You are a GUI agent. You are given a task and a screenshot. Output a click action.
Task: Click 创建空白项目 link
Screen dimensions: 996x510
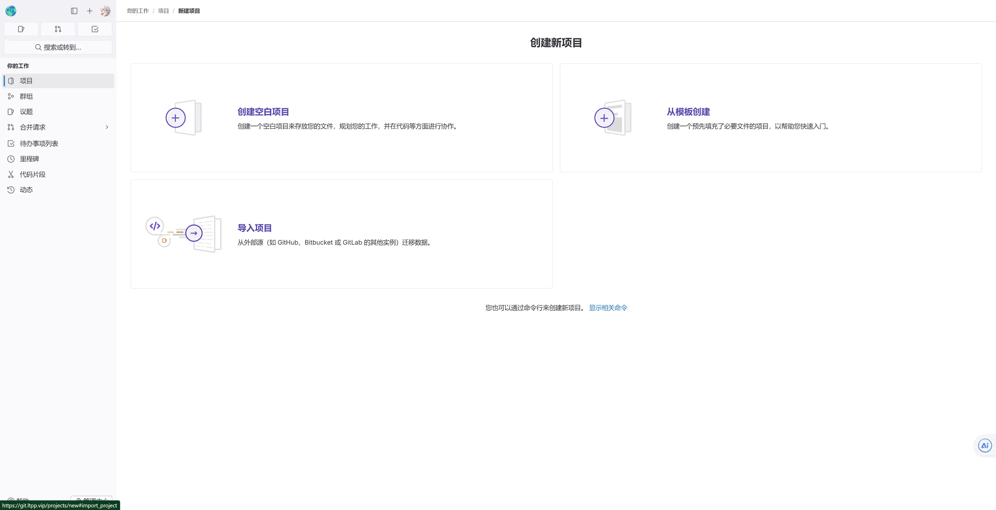point(263,112)
